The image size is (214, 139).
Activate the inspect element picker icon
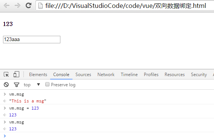(x=6, y=75)
